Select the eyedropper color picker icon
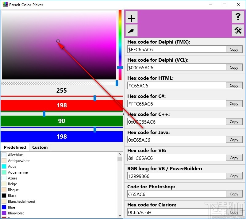Viewport: 246px width, 219px height. pos(131,30)
